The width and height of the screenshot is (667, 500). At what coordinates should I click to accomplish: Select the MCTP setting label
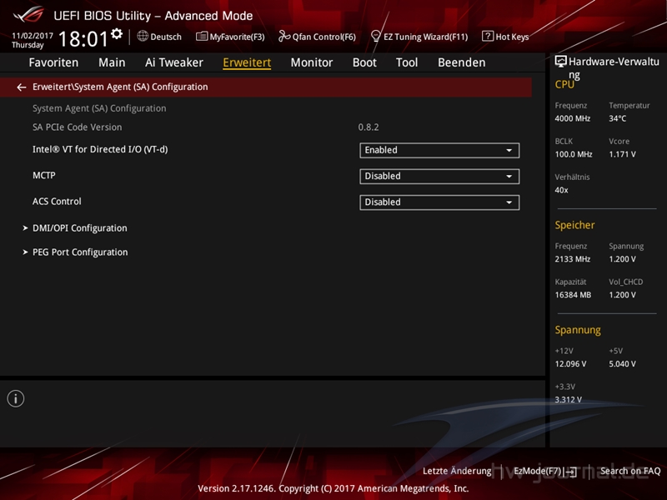click(44, 176)
